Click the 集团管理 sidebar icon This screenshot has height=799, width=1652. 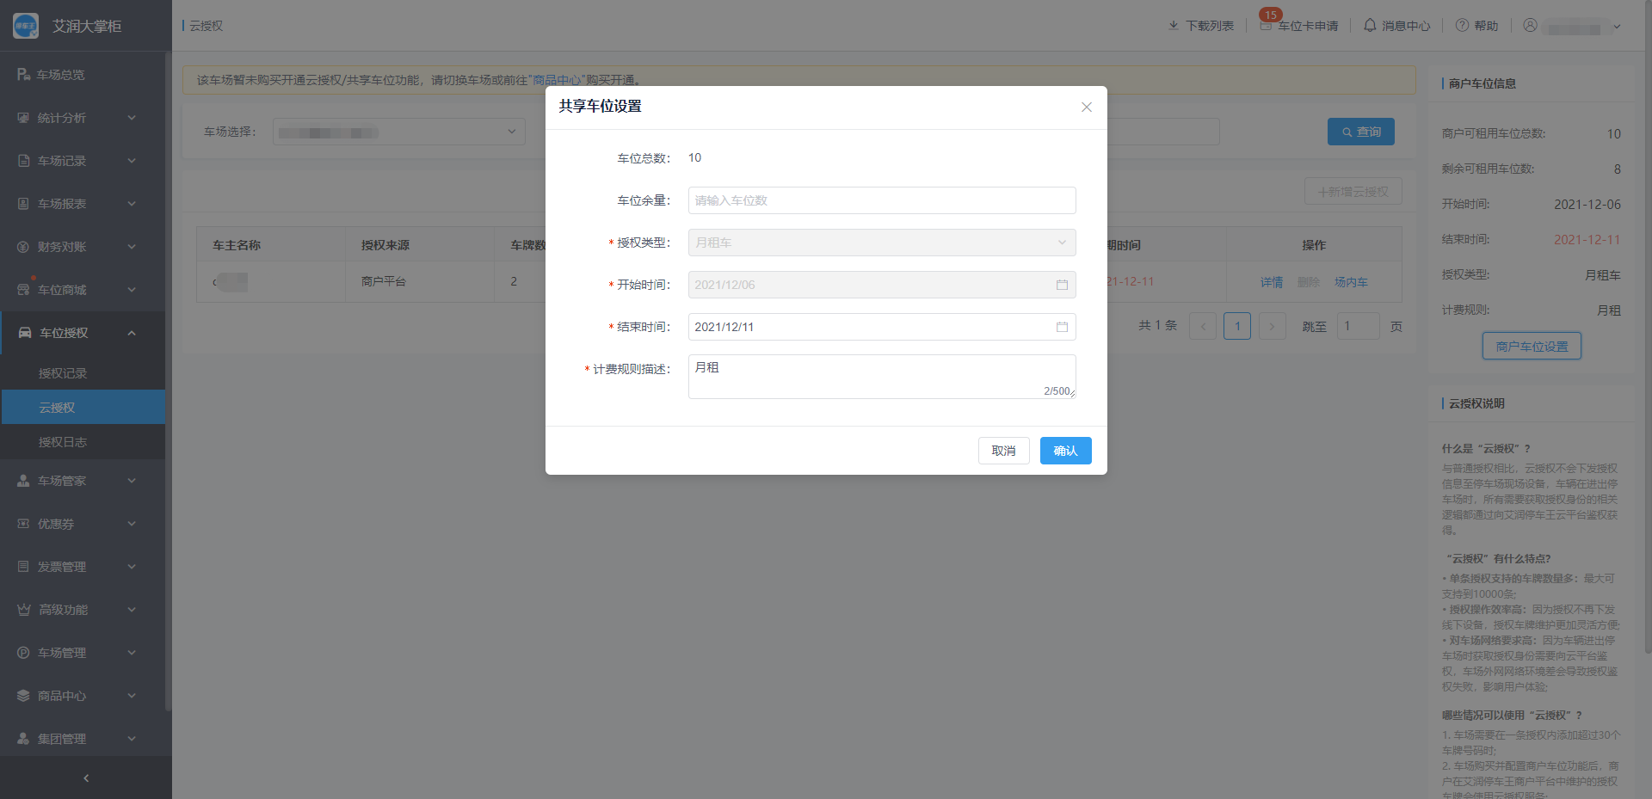click(23, 739)
